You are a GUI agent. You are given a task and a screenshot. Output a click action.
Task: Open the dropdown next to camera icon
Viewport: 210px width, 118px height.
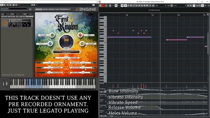[113, 6]
